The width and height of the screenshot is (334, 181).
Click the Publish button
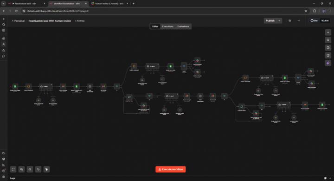tap(270, 21)
